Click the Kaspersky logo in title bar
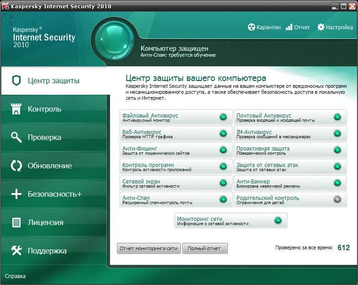The height and width of the screenshot is (285, 358). click(5, 6)
